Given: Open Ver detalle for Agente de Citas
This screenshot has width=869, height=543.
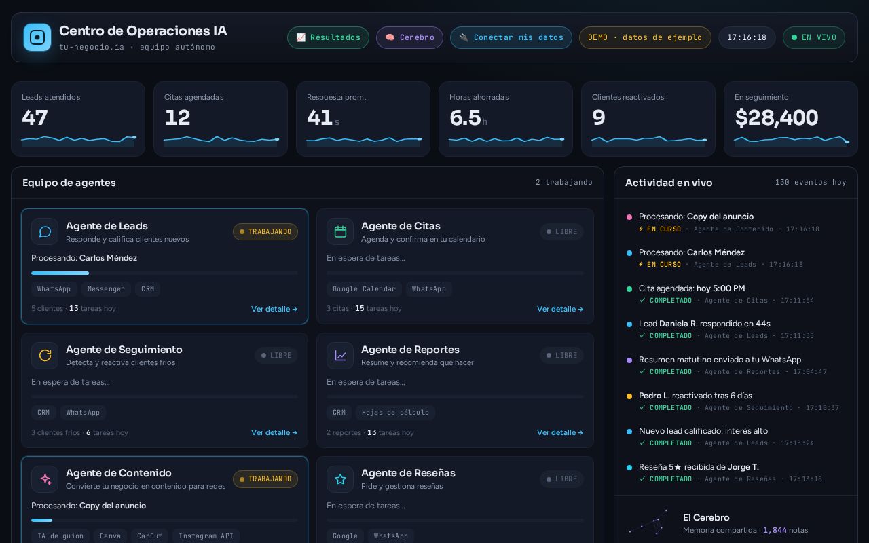Looking at the screenshot, I should pyautogui.click(x=560, y=309).
